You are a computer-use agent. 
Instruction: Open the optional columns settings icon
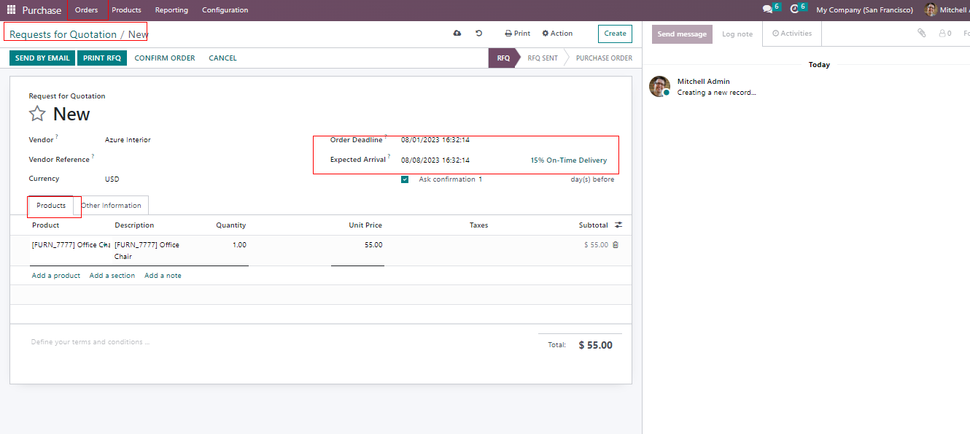pyautogui.click(x=618, y=225)
